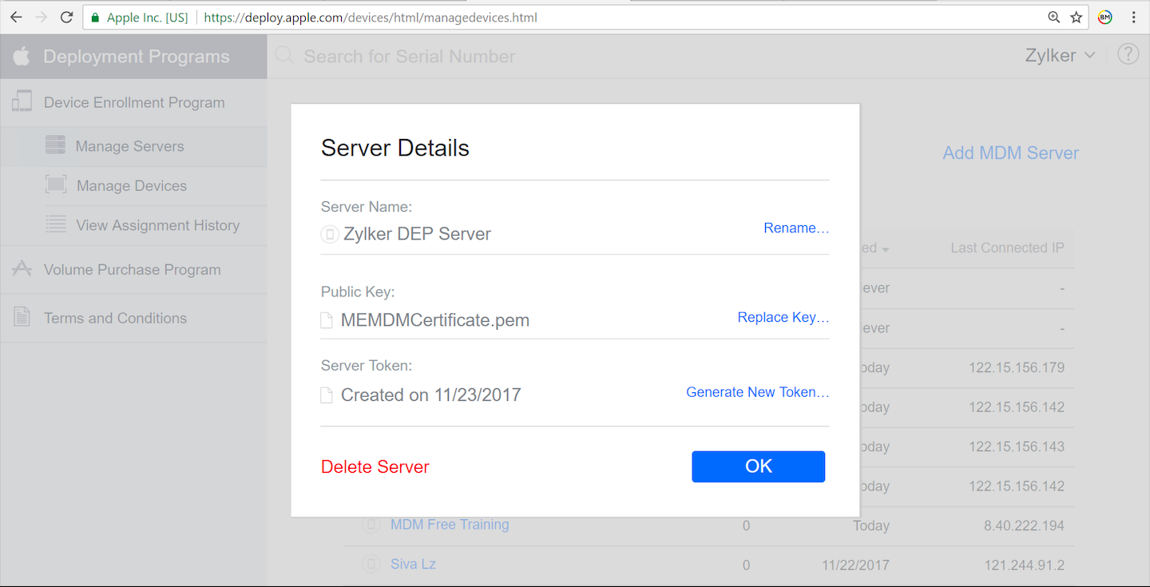The height and width of the screenshot is (587, 1150).
Task: Select Manage Devices in the sidebar
Action: coord(132,186)
